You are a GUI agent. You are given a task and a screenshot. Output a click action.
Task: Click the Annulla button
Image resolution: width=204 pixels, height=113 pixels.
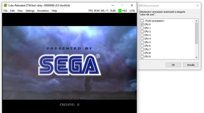click(191, 65)
